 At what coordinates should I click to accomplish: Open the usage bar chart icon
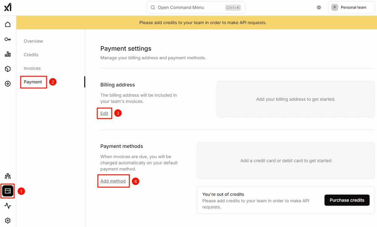[x=8, y=54]
